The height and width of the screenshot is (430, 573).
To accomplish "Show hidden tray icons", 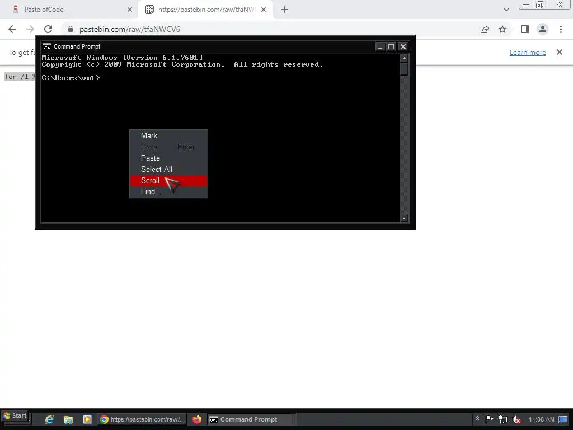I will (477, 419).
